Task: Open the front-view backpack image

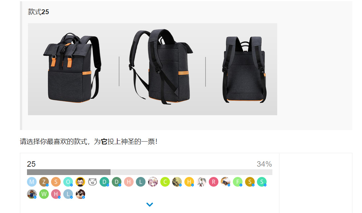Action: (x=72, y=68)
